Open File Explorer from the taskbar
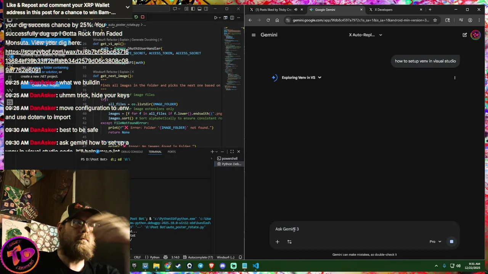488x274 pixels. tap(156, 266)
